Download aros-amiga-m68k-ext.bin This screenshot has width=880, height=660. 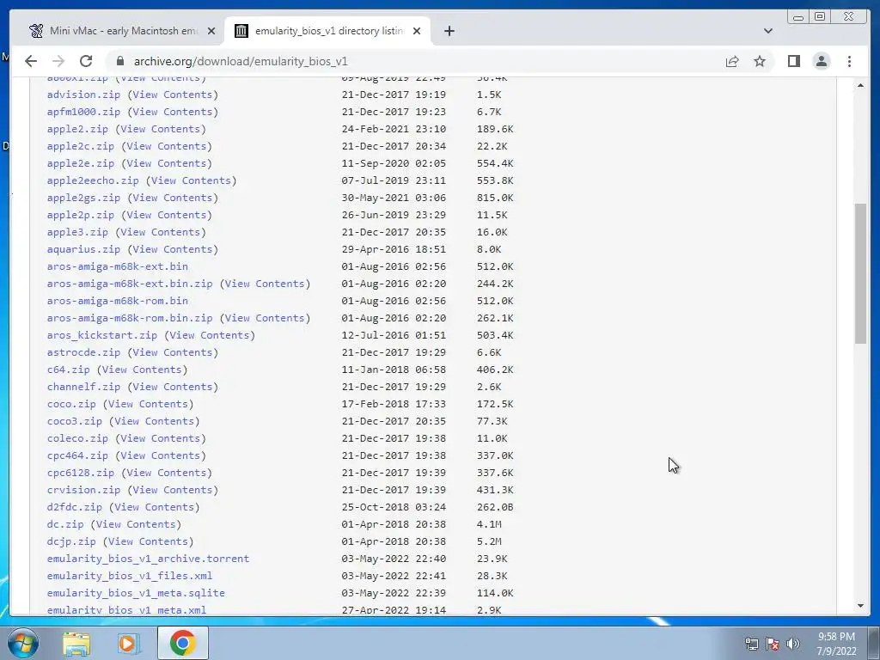(117, 266)
